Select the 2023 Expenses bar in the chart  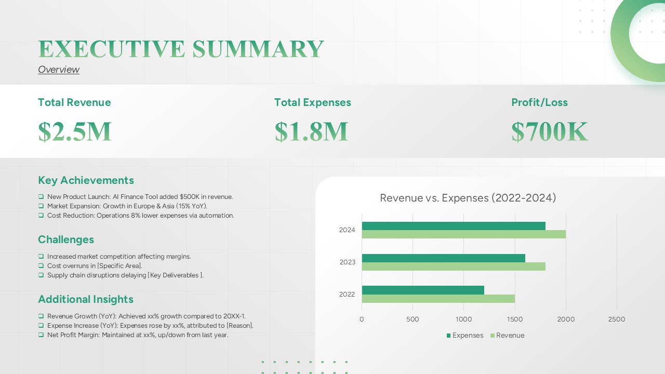(444, 258)
